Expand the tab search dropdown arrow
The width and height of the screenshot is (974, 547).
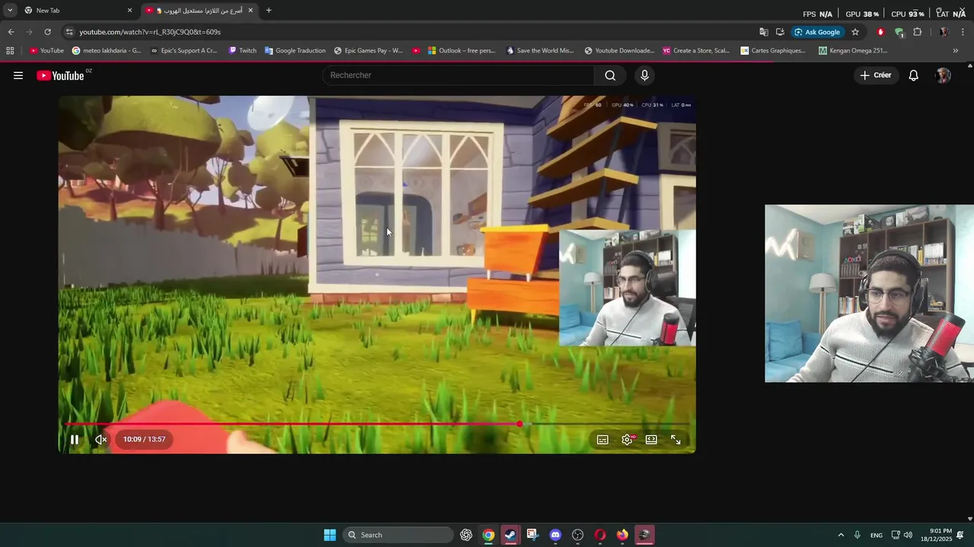point(10,11)
